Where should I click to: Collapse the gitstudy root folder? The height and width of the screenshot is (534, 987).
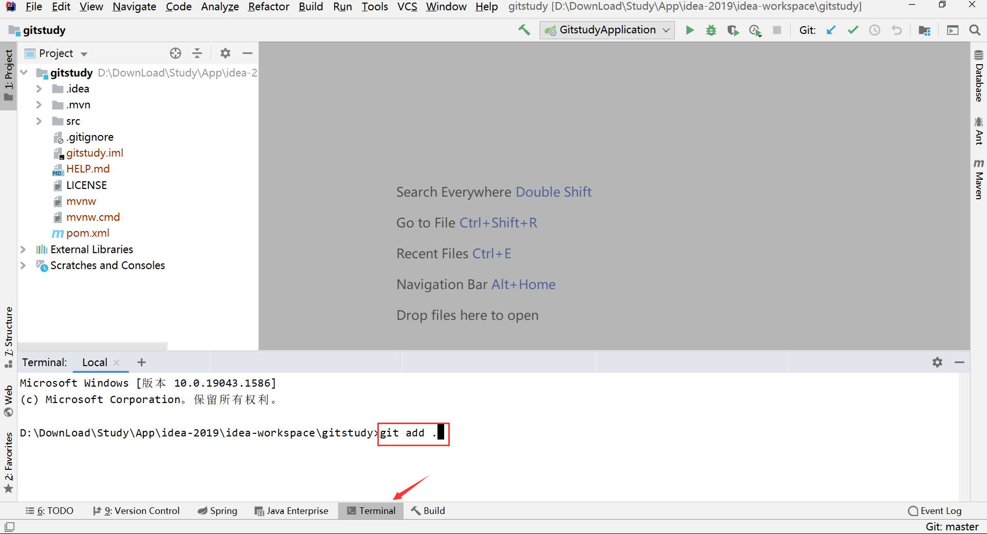click(24, 73)
